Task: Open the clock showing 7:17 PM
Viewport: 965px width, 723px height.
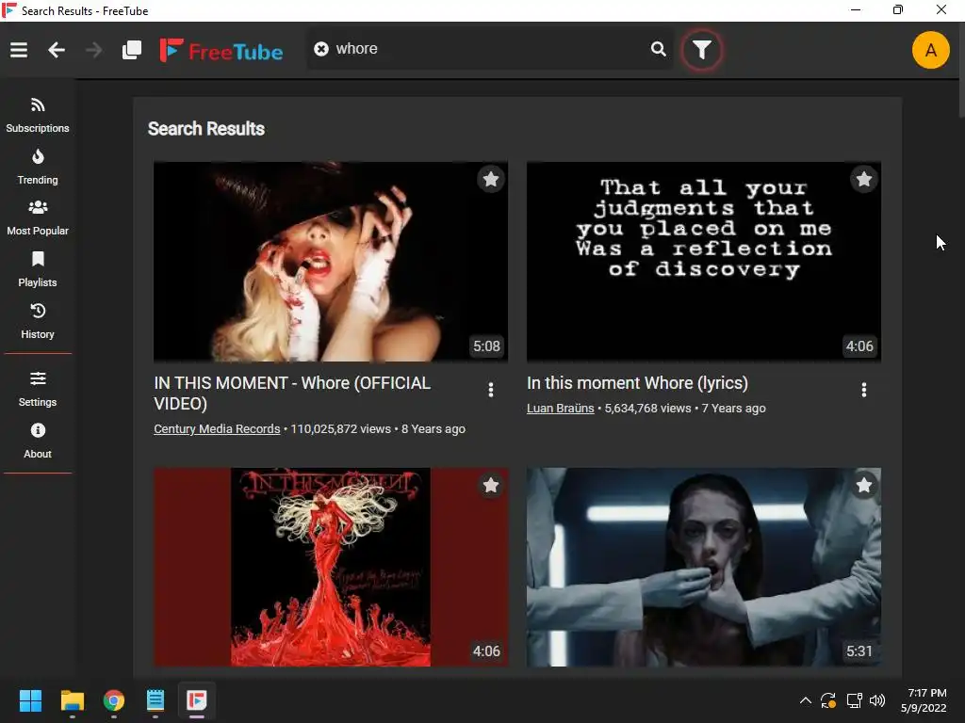Action: click(924, 700)
